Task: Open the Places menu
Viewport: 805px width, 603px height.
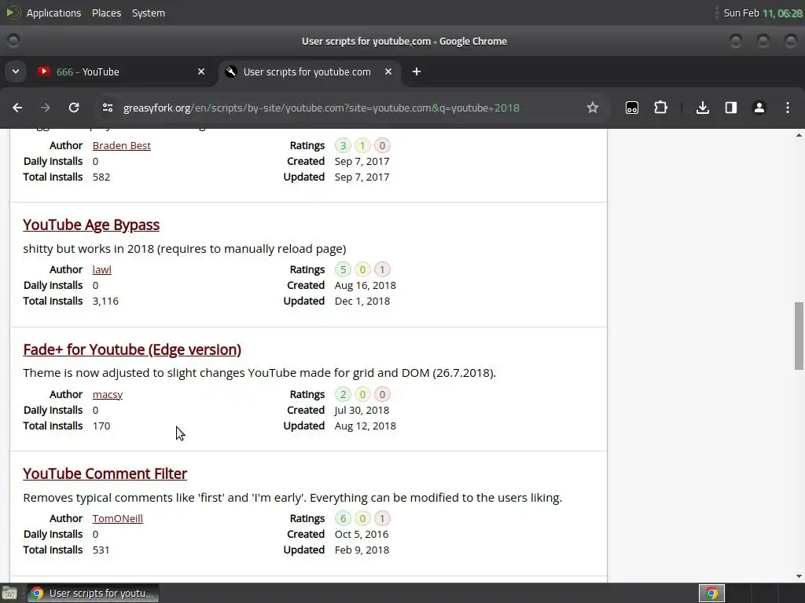Action: [x=106, y=13]
